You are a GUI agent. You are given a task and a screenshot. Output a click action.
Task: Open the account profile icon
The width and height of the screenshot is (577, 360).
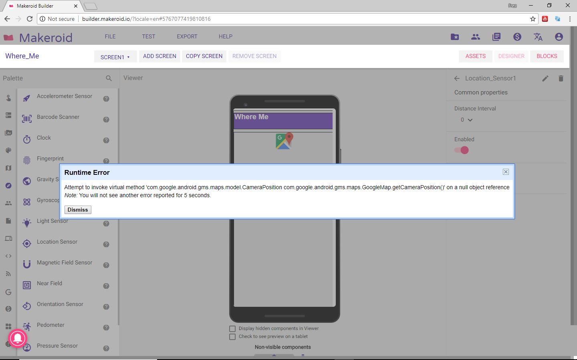(x=559, y=37)
